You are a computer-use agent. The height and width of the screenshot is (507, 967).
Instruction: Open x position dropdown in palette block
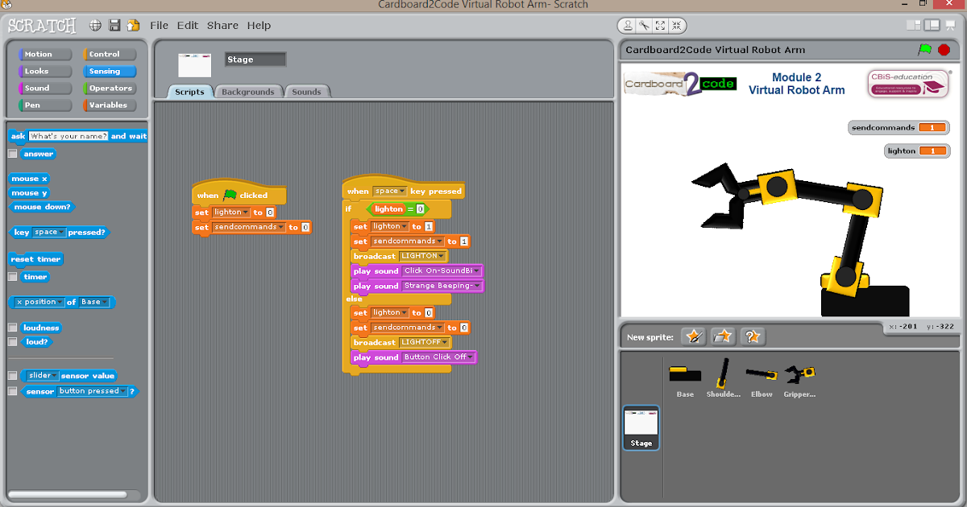(x=38, y=302)
